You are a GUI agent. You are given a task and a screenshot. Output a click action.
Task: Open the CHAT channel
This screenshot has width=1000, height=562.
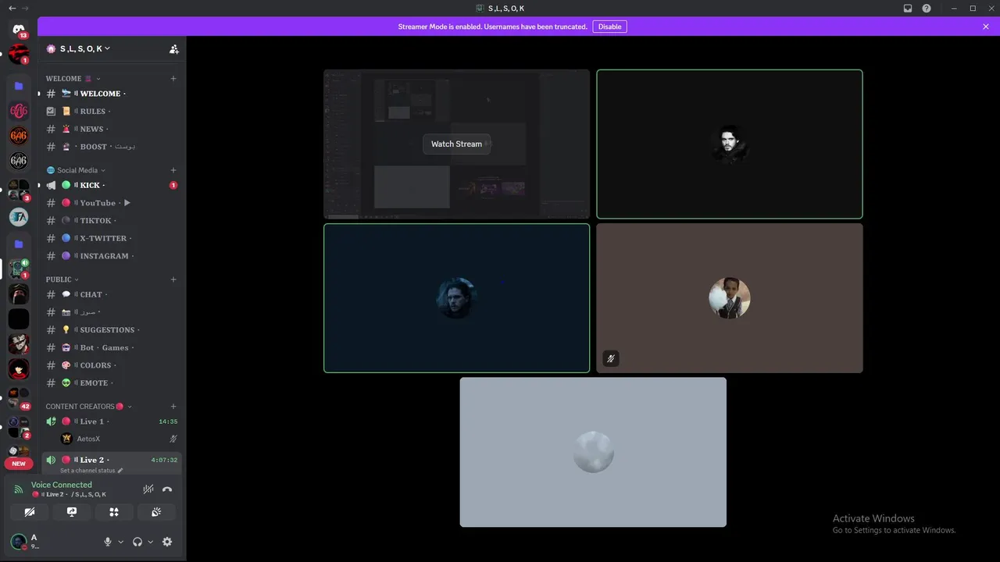click(112, 294)
